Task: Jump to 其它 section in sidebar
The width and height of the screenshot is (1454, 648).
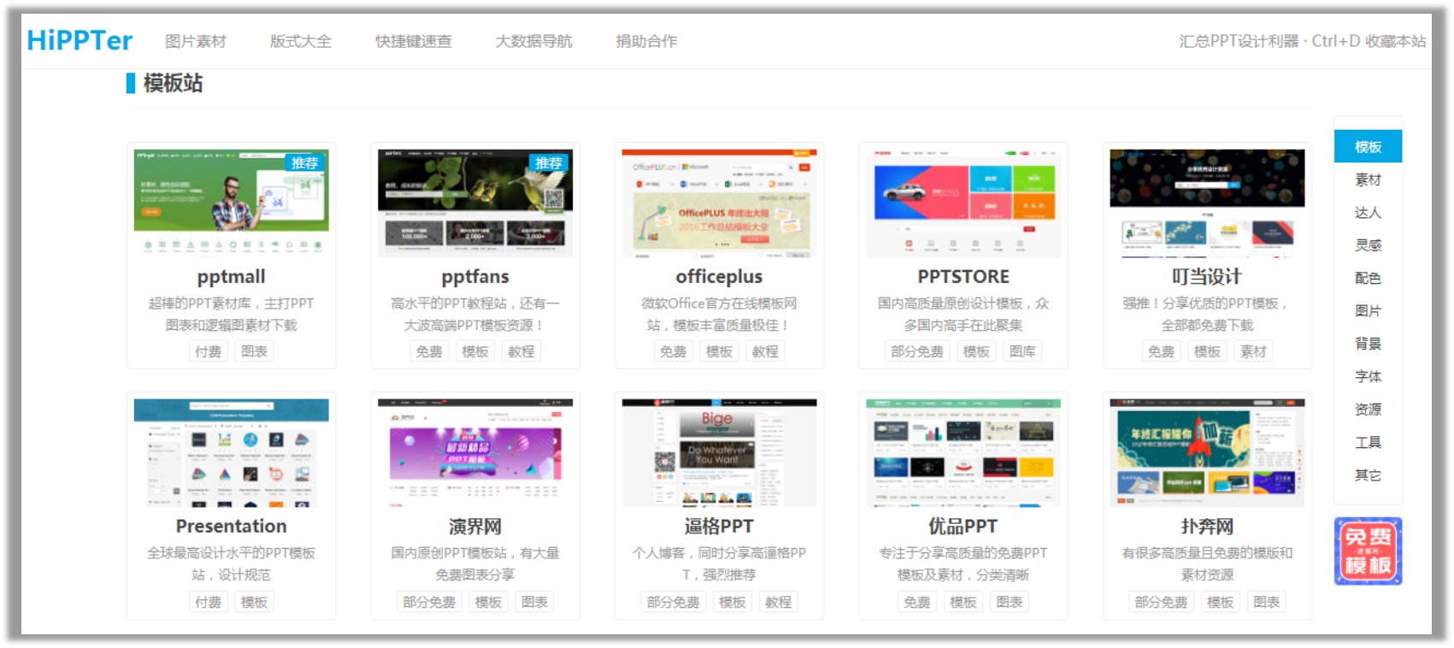Action: tap(1368, 475)
